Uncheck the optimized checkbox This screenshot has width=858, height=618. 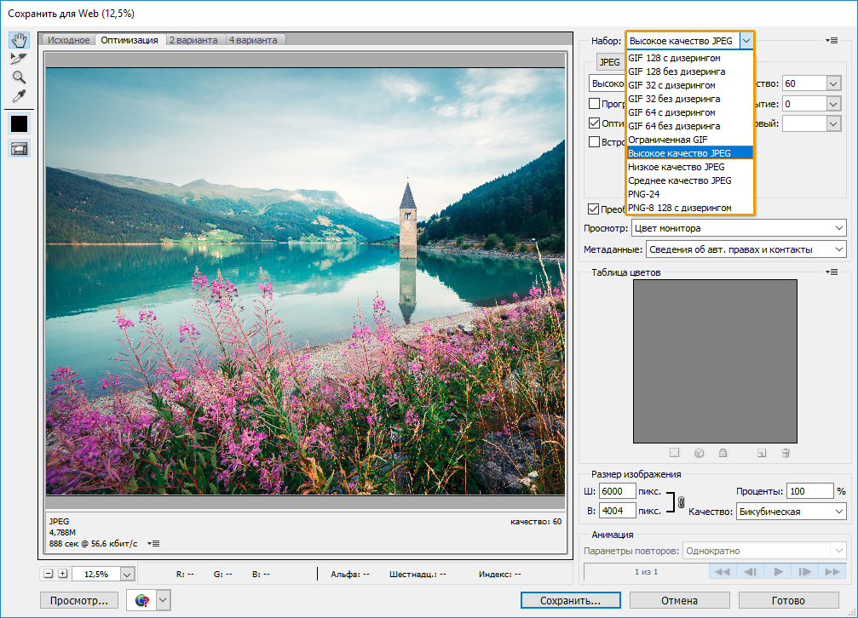594,123
